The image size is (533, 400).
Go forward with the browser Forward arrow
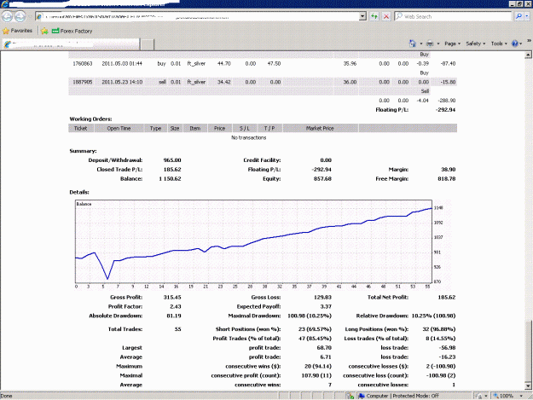pos(20,16)
